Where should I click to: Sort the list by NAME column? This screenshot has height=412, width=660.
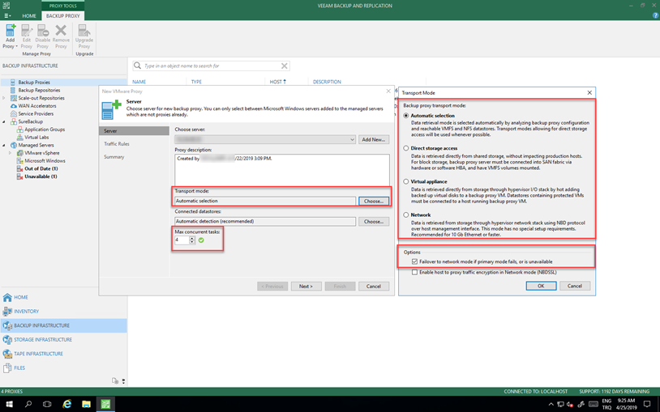coord(139,82)
